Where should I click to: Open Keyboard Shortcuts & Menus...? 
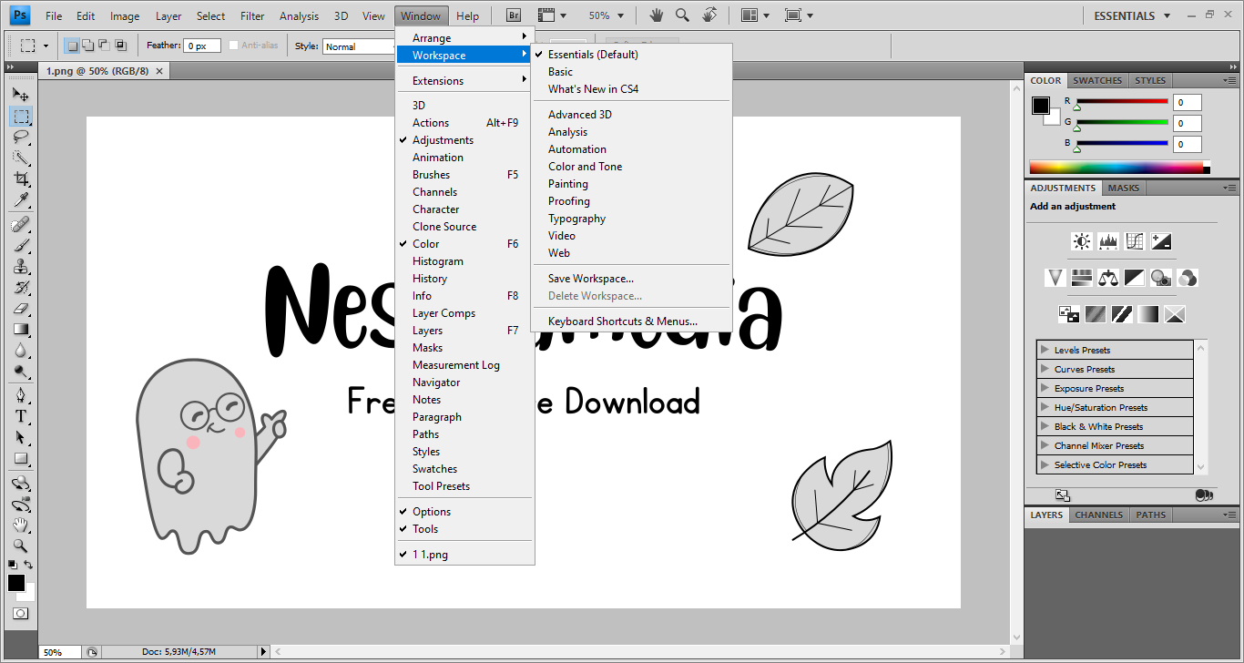click(622, 321)
